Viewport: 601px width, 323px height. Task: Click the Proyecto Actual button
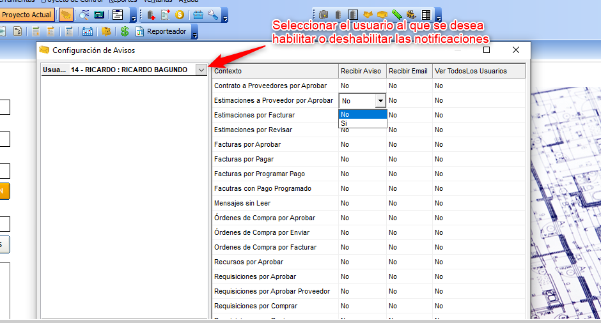pyautogui.click(x=27, y=15)
